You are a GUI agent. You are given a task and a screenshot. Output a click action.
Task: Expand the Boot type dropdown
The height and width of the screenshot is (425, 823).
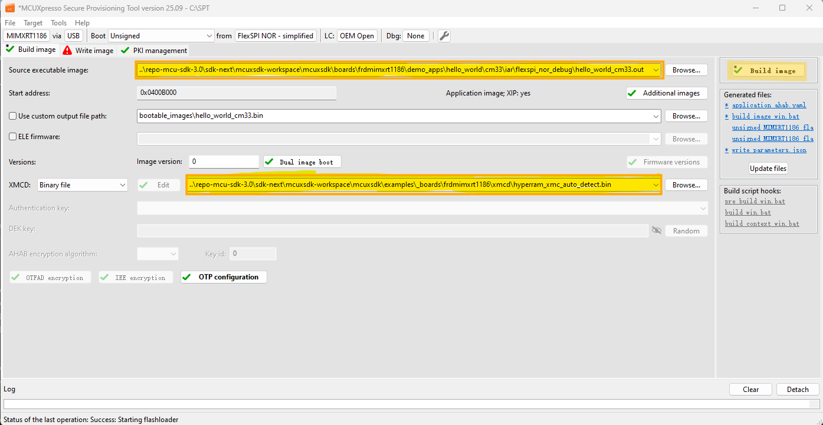click(x=209, y=36)
